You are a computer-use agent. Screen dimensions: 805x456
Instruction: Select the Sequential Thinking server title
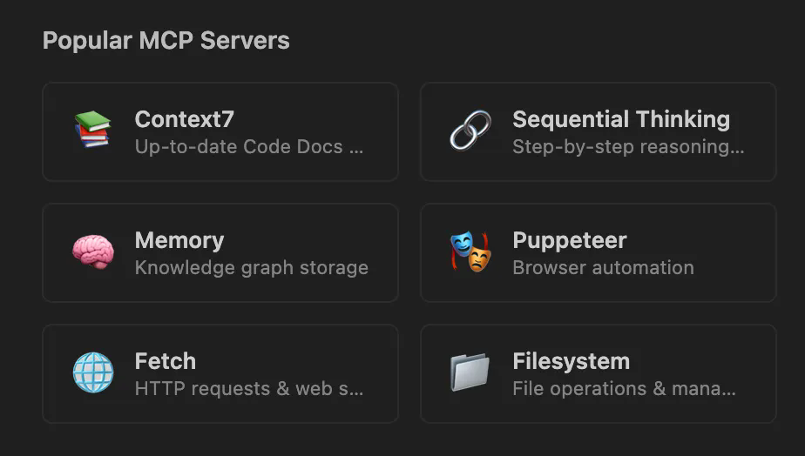pyautogui.click(x=621, y=119)
